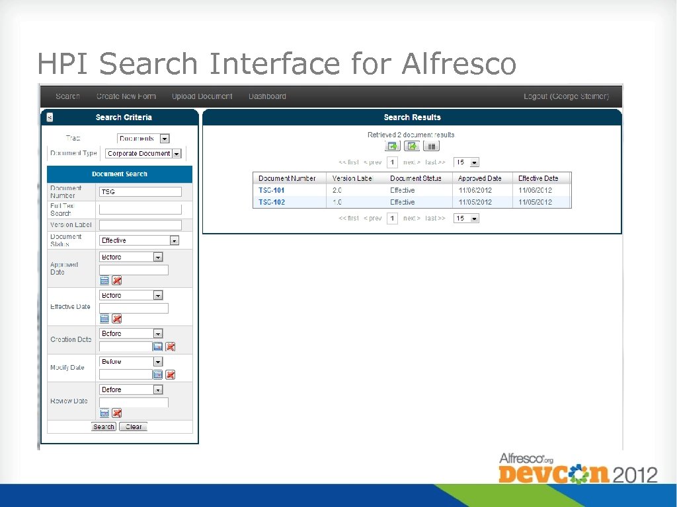
Task: Click Version Label cell 1.0
Action: pyautogui.click(x=337, y=202)
